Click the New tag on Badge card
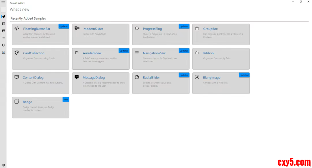Screen dimensions: 312x168 [x=66, y=99]
